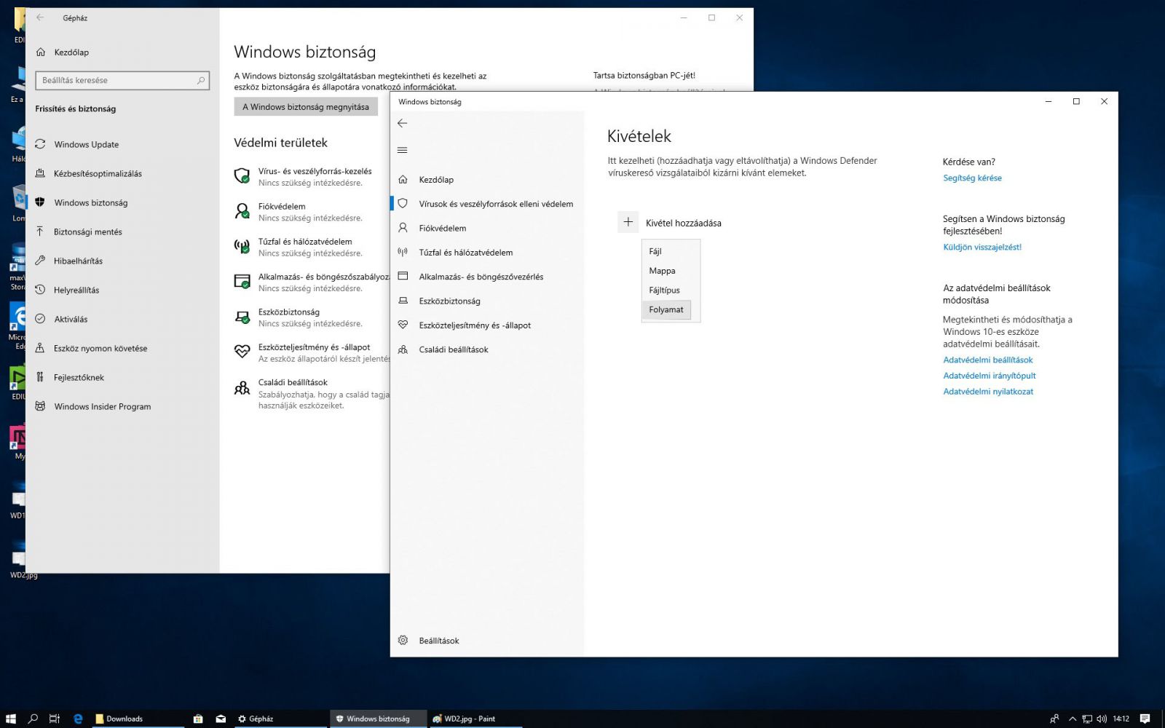The image size is (1165, 728).
Task: Open Adatvédelmi beállítások link
Action: 988,360
